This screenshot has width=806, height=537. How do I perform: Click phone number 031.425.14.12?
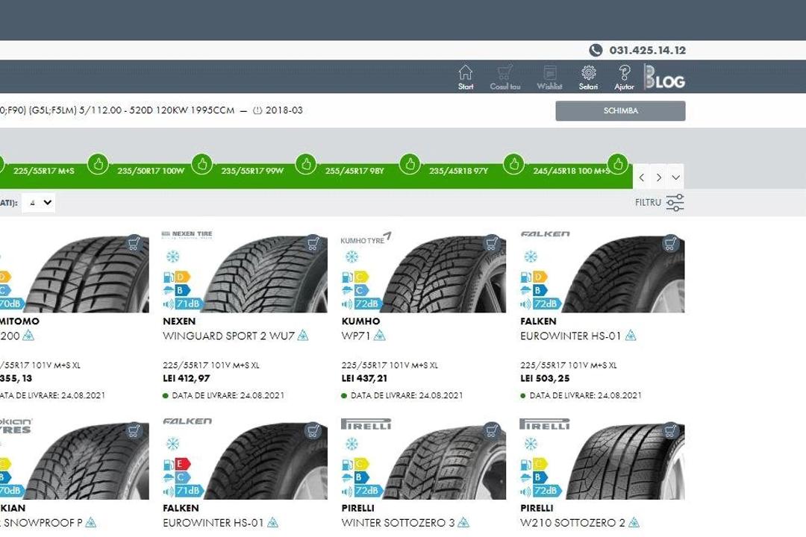(x=647, y=50)
